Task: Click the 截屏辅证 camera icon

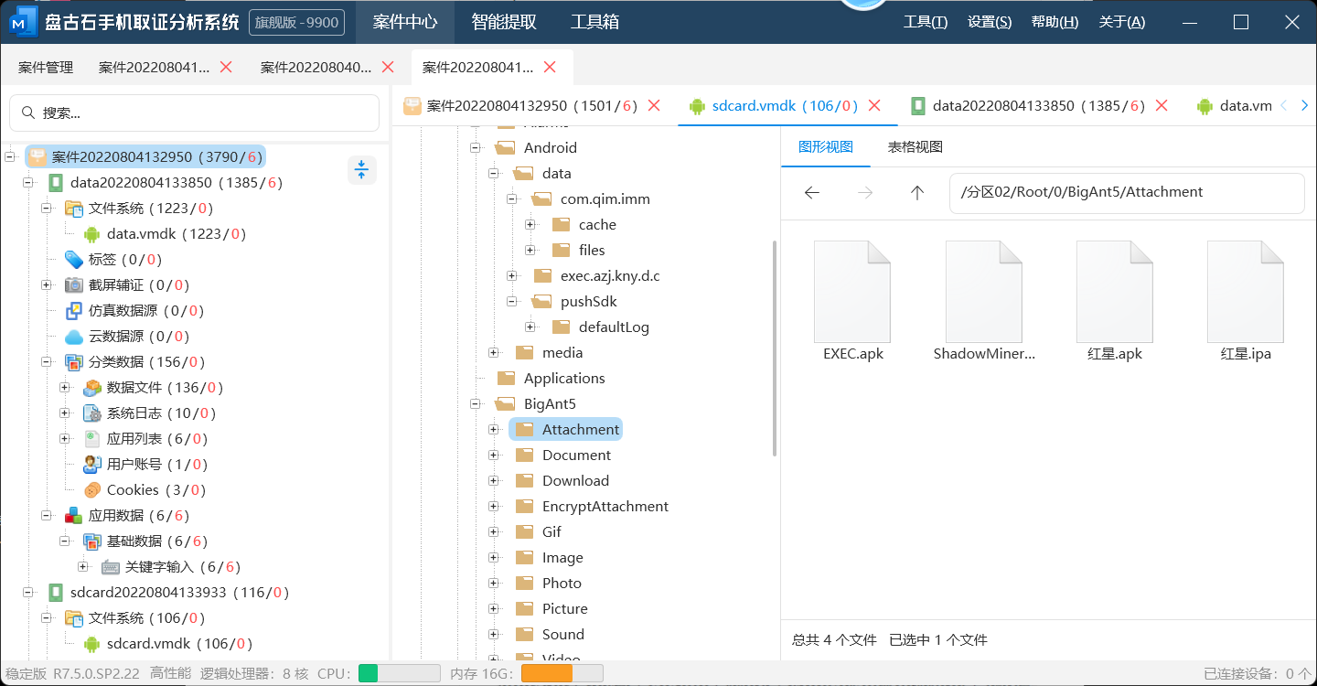Action: [x=74, y=285]
